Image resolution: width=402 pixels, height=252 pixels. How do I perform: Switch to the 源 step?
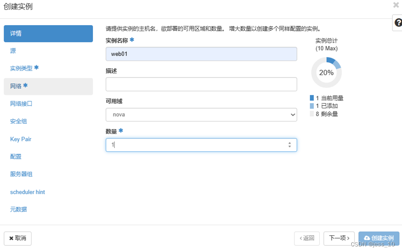coord(13,51)
